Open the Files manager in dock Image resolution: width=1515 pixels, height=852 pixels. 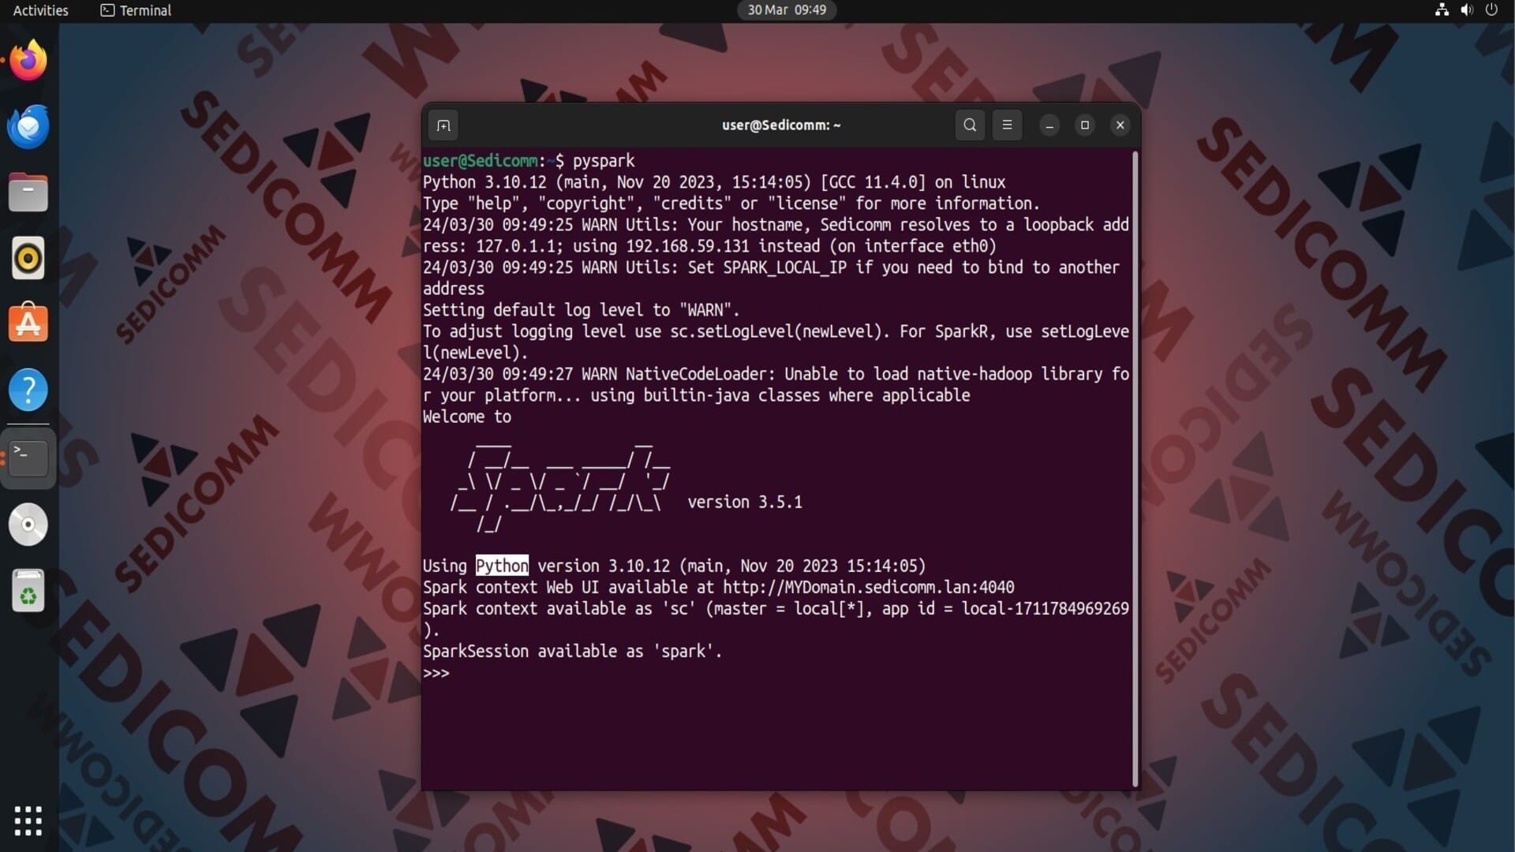click(28, 192)
